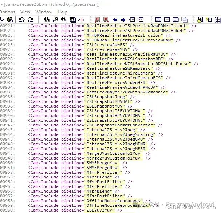Click the Paste clipboard icon
This screenshot has width=221, height=213.
pos(10,20)
